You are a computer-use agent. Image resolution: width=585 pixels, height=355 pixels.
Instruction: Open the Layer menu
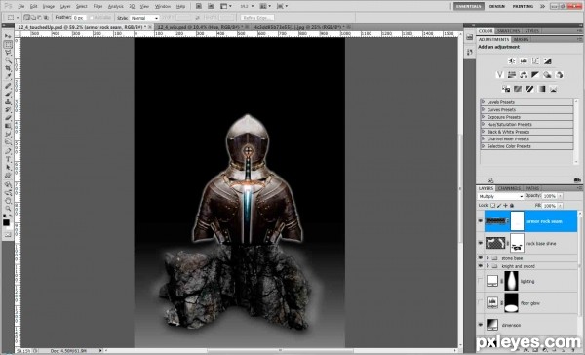pos(65,7)
